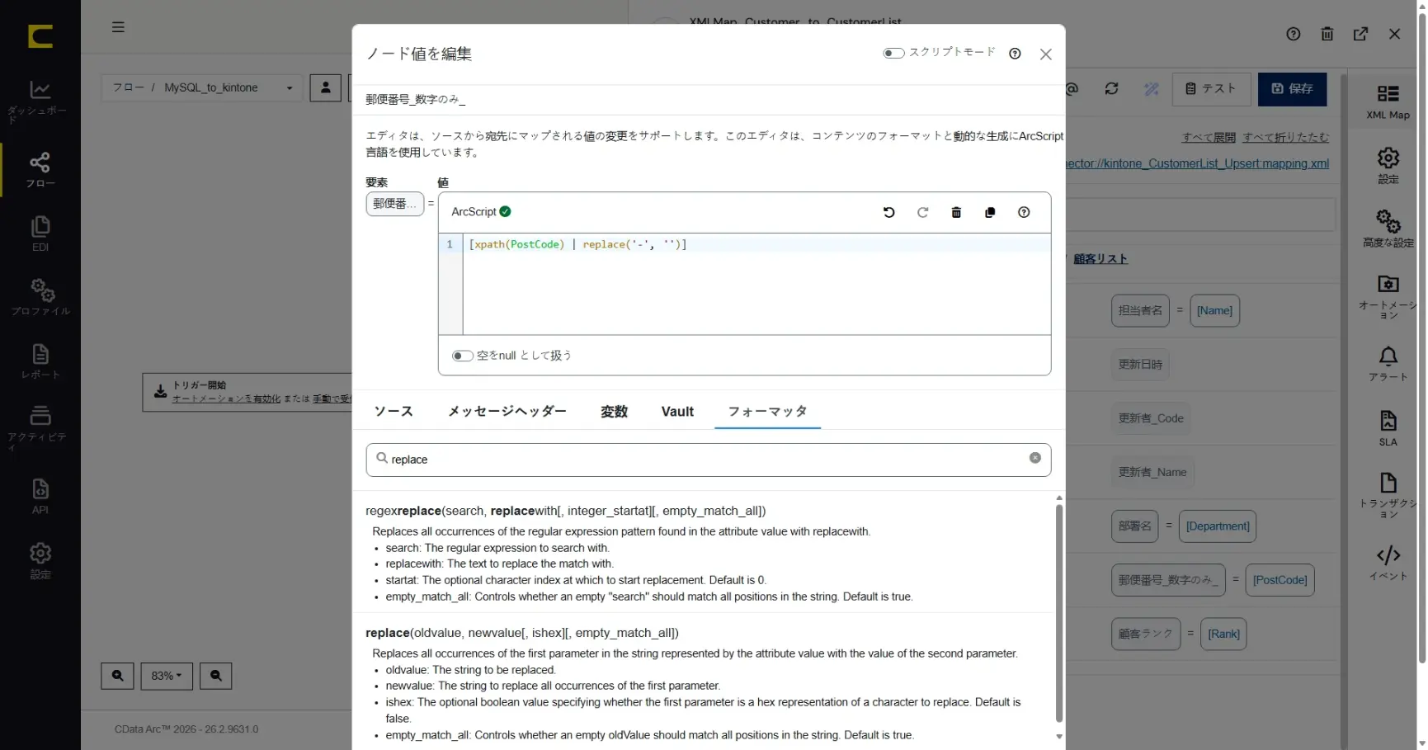Open the 83% zoom level dropdown
The height and width of the screenshot is (750, 1428).
point(167,676)
